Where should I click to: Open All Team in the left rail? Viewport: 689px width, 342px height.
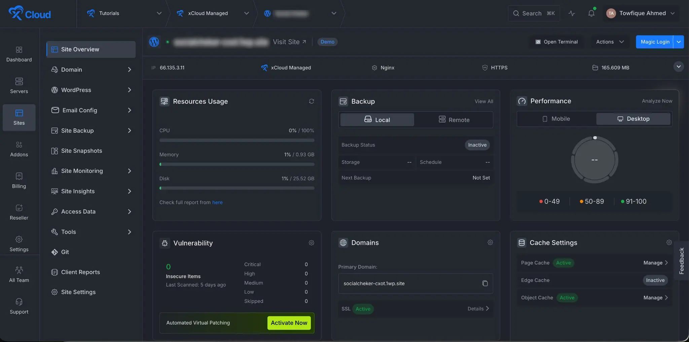point(19,275)
